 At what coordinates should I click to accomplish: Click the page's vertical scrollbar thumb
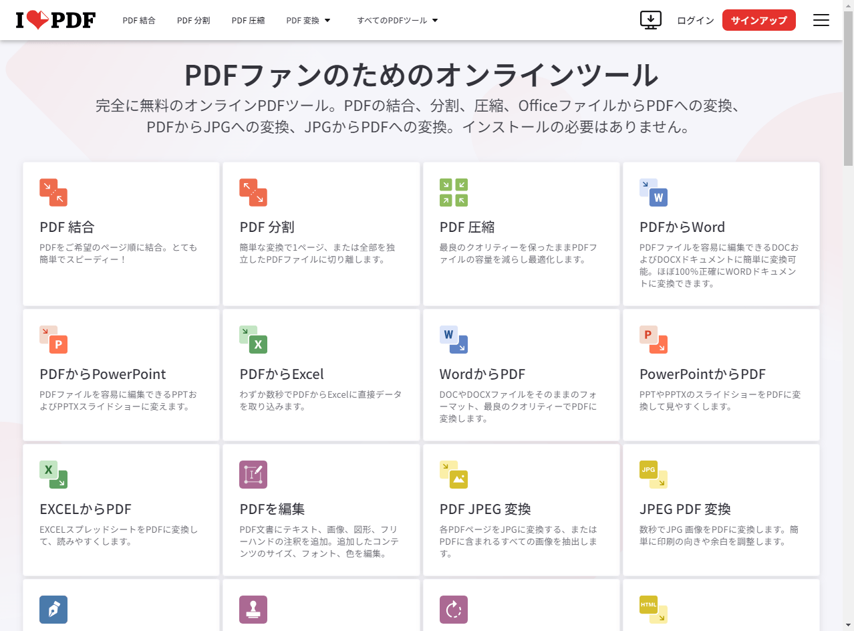point(848,87)
